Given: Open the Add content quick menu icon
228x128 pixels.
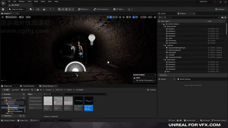Looking at the screenshot, I should coord(31,9).
